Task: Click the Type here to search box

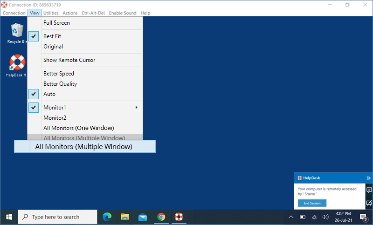Action: [57, 217]
